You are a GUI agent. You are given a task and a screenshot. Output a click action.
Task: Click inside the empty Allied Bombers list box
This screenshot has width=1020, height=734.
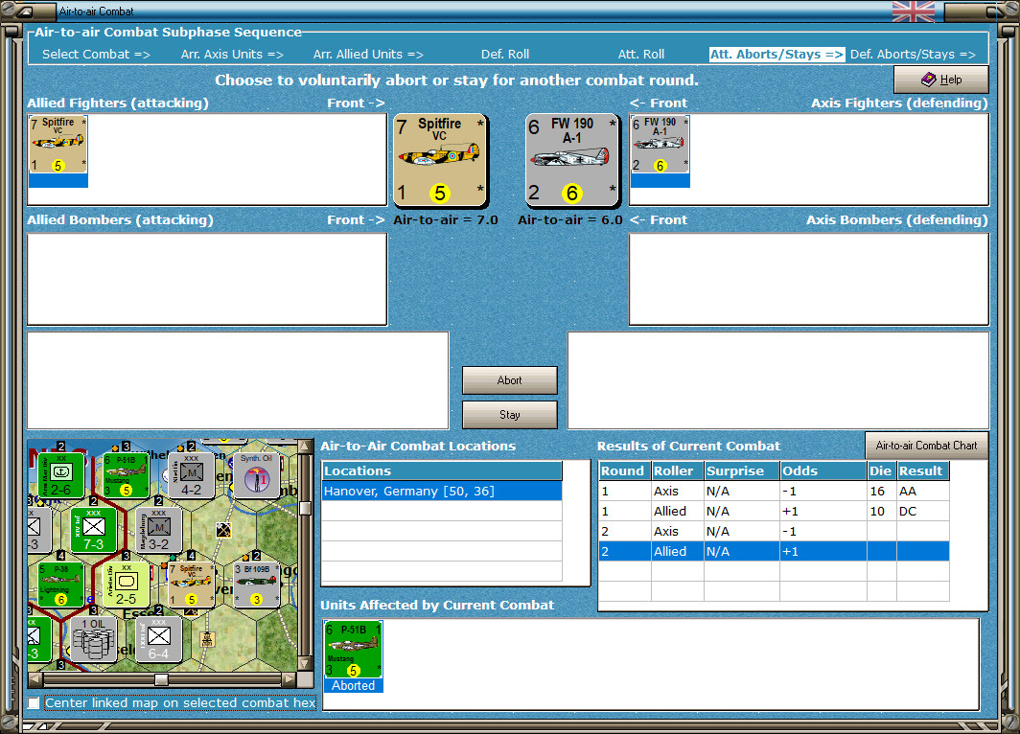coord(207,279)
